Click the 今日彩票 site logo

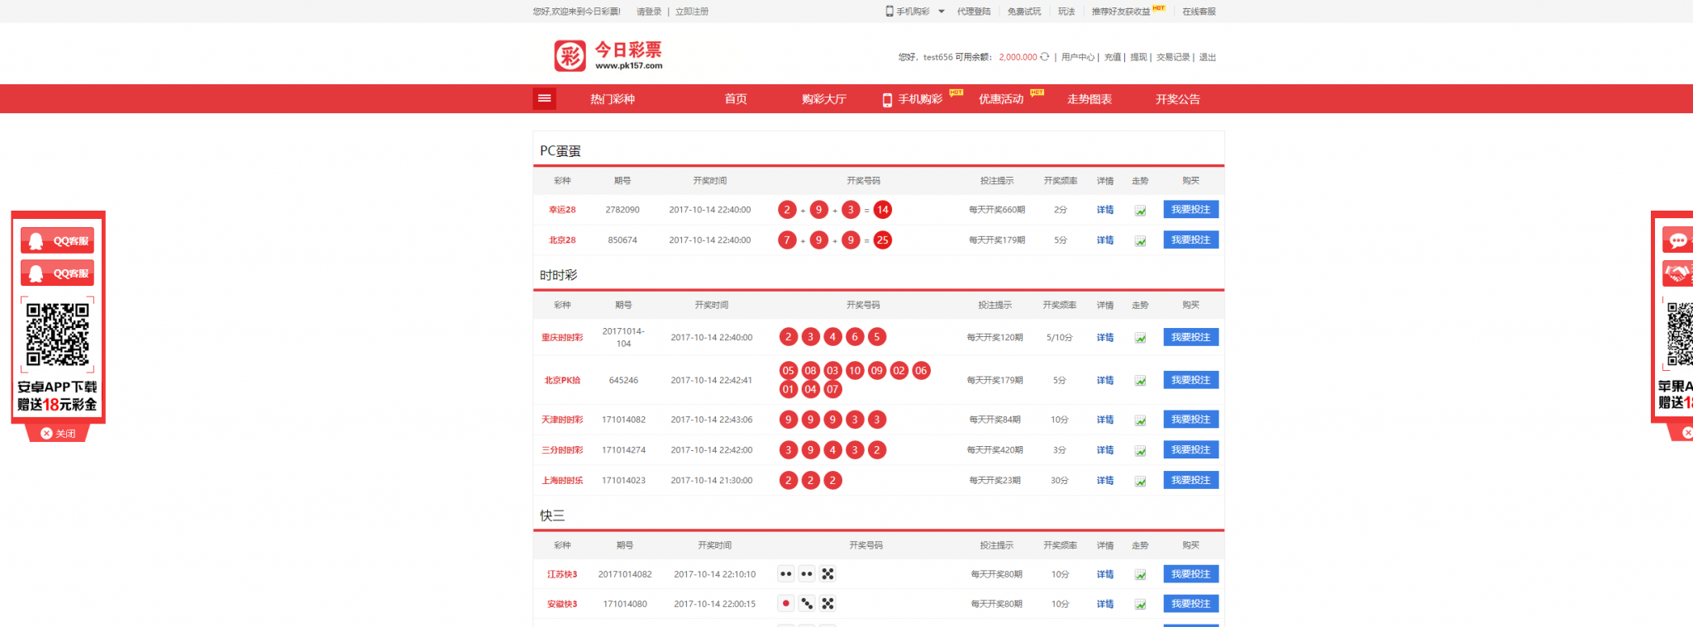(x=608, y=55)
